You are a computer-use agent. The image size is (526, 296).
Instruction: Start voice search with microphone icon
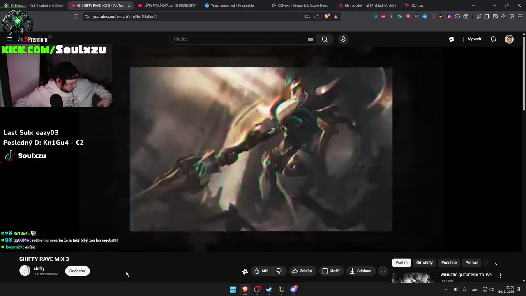pos(343,39)
